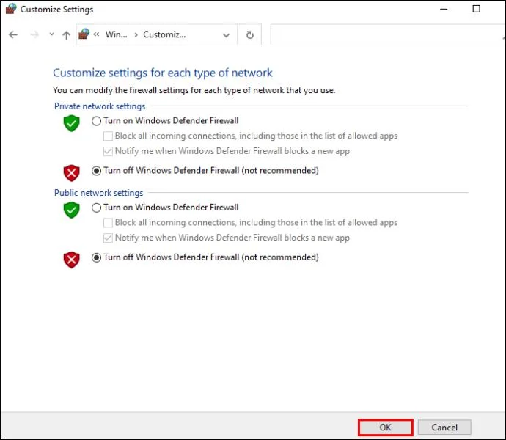506x440 pixels.
Task: Confirm changes with the OK button
Action: (385, 428)
